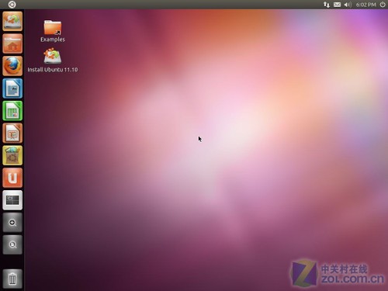Open the network indicator menu
Screen dimensions: 388x291
327,5
